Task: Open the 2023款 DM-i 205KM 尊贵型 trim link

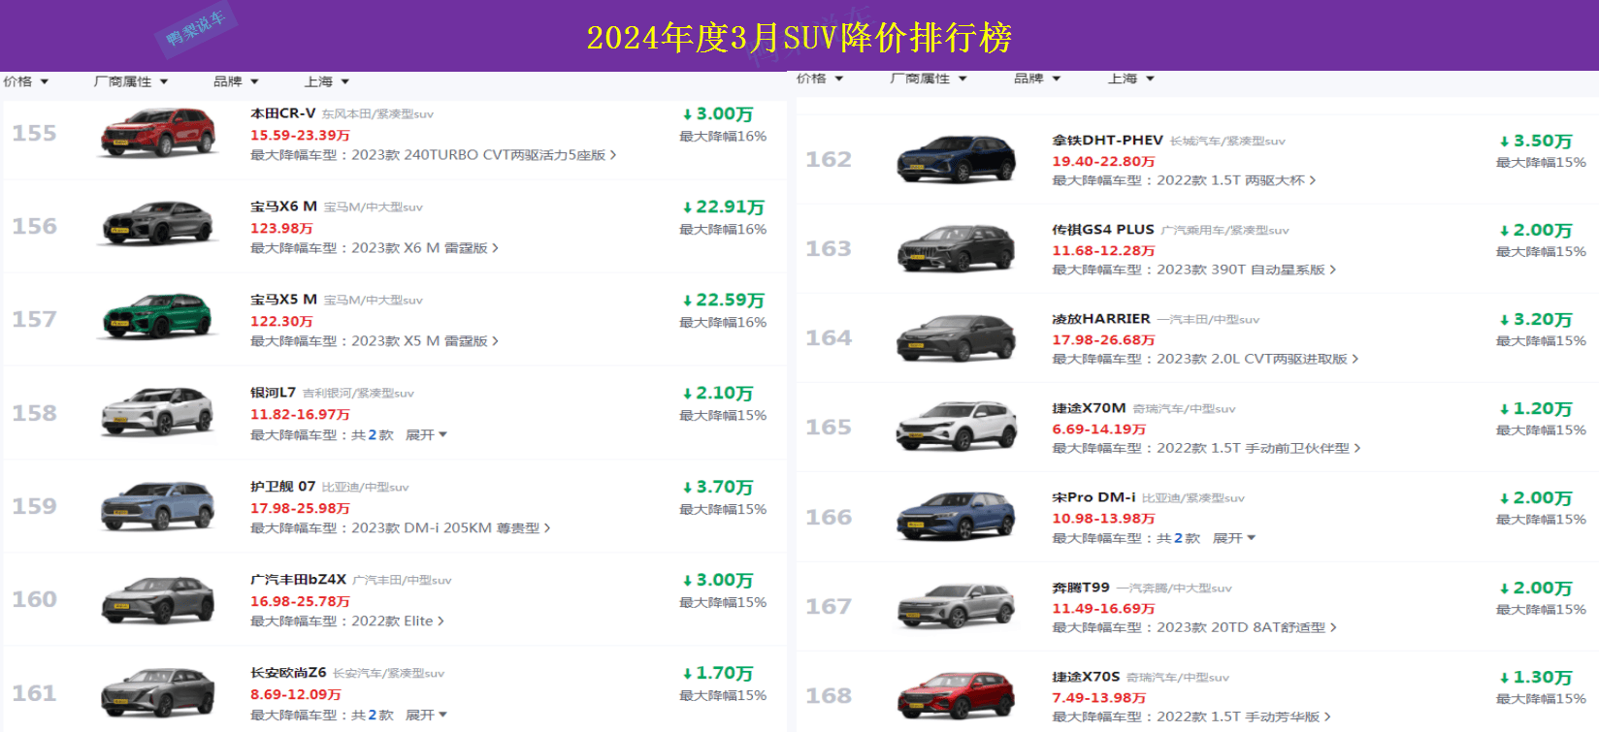Action: click(x=450, y=528)
